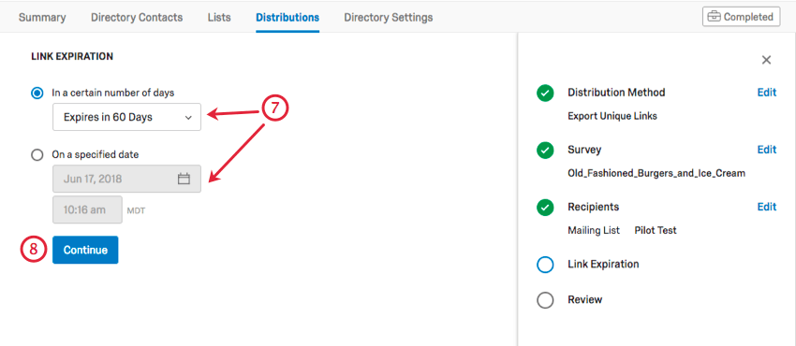Go to Directory Settings tab
The height and width of the screenshot is (346, 796).
389,17
